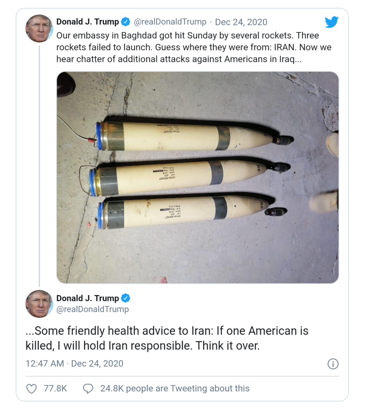Click the 77.8K like count

coord(55,388)
